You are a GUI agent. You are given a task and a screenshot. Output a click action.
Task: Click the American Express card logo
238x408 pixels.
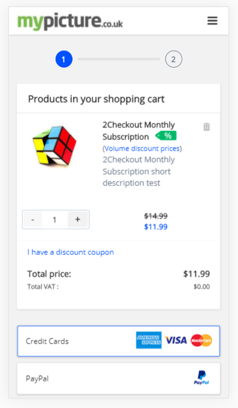[x=148, y=340]
